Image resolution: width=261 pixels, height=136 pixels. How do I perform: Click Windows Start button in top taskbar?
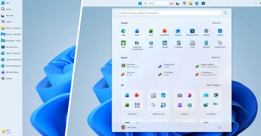pos(140,3)
